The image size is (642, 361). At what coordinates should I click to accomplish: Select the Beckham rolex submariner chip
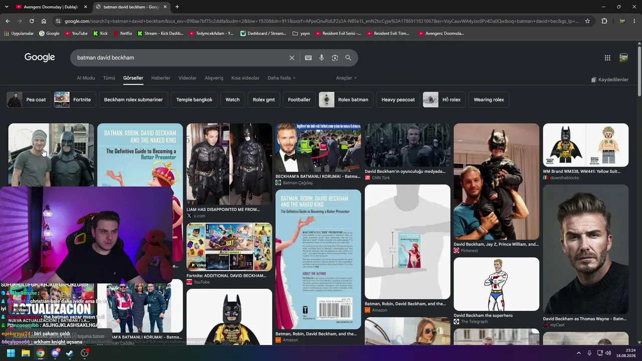point(133,100)
